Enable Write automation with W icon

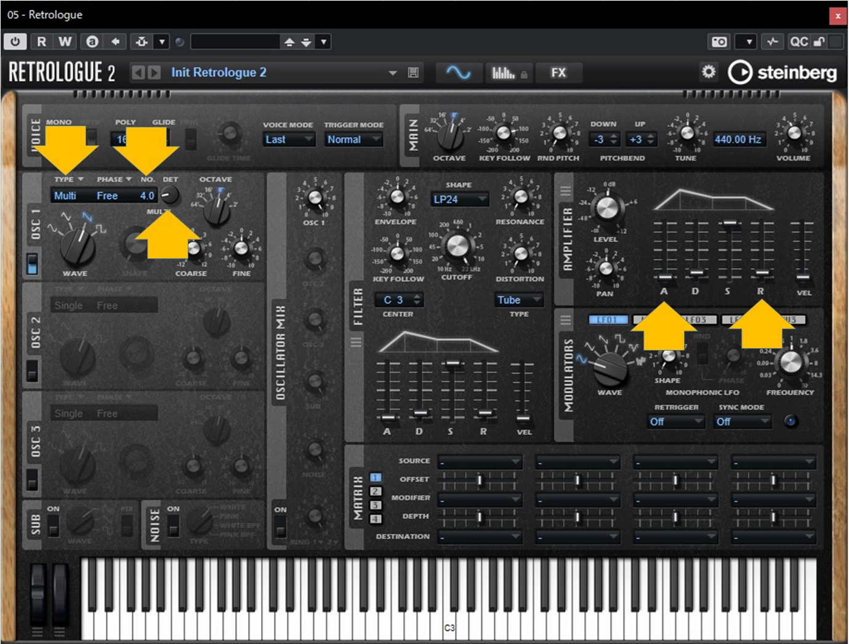coord(65,42)
